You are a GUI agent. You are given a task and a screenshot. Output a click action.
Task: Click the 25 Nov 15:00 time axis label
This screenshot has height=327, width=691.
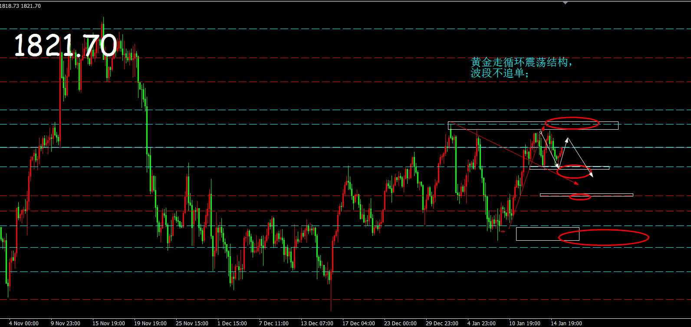[192, 324]
